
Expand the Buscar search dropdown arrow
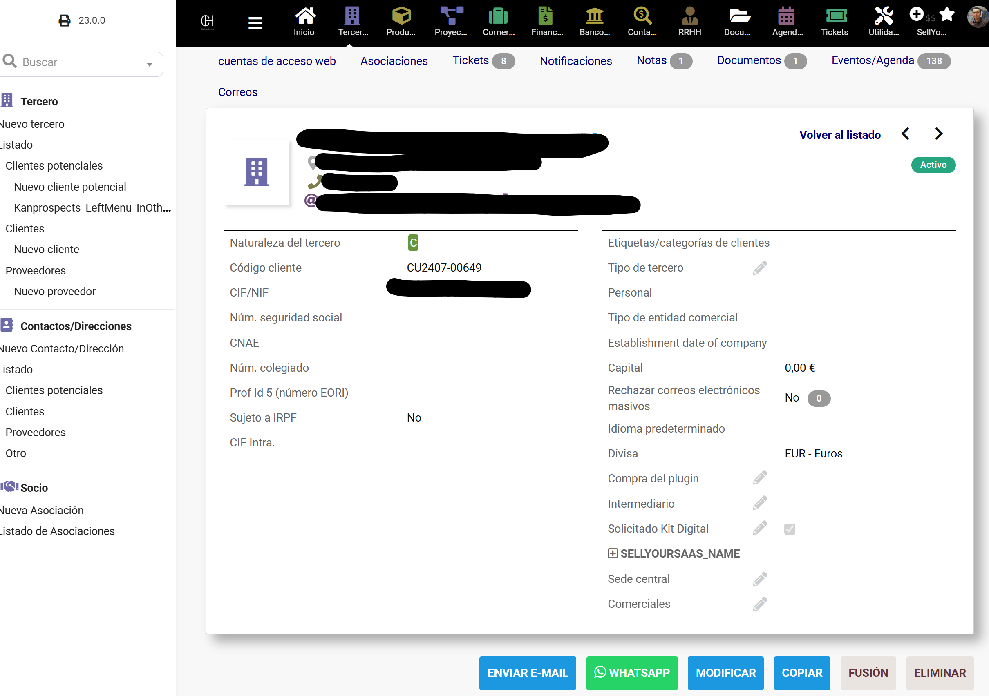tap(150, 65)
